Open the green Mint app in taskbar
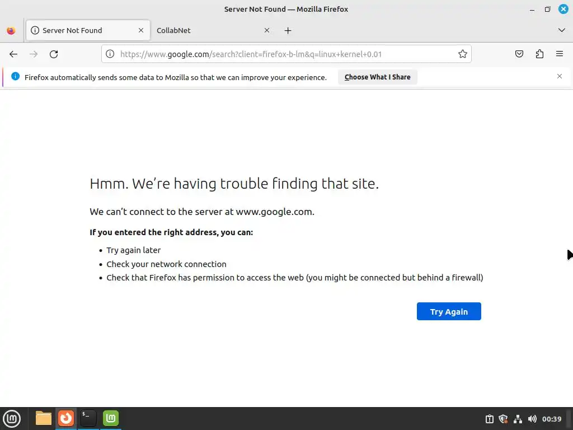573x430 pixels. (x=111, y=418)
